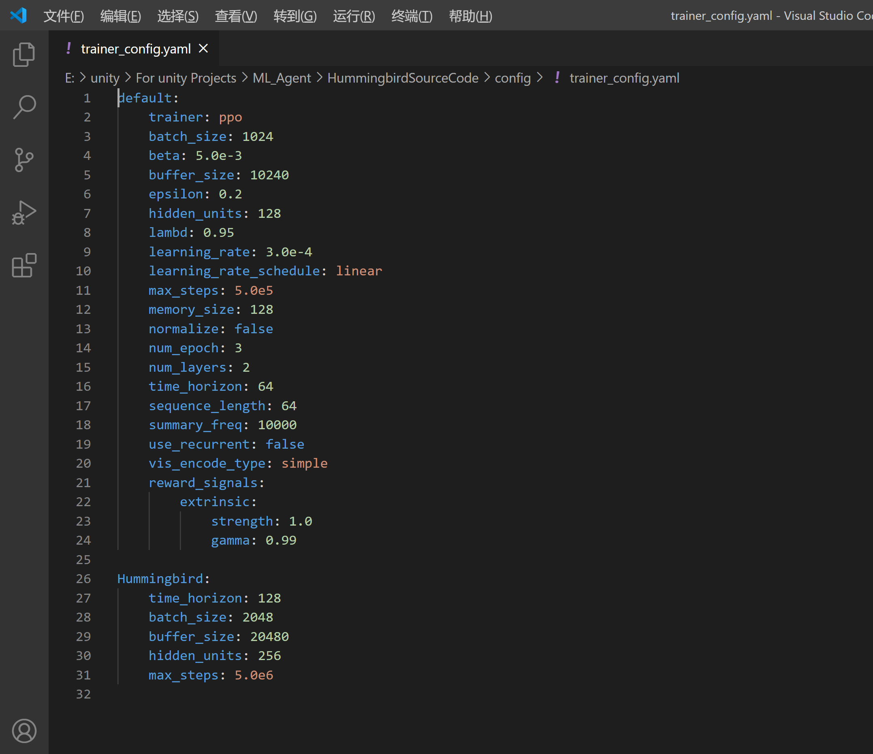The image size is (873, 754).
Task: Open the Source Control view
Action: pyautogui.click(x=24, y=160)
